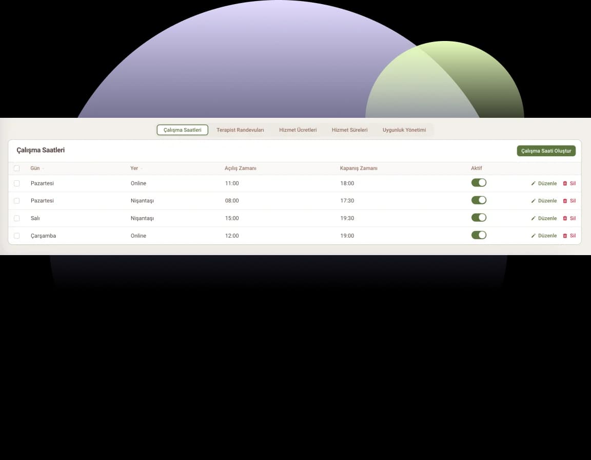Click the pencil edit icon for Çarşamba row

(x=534, y=236)
